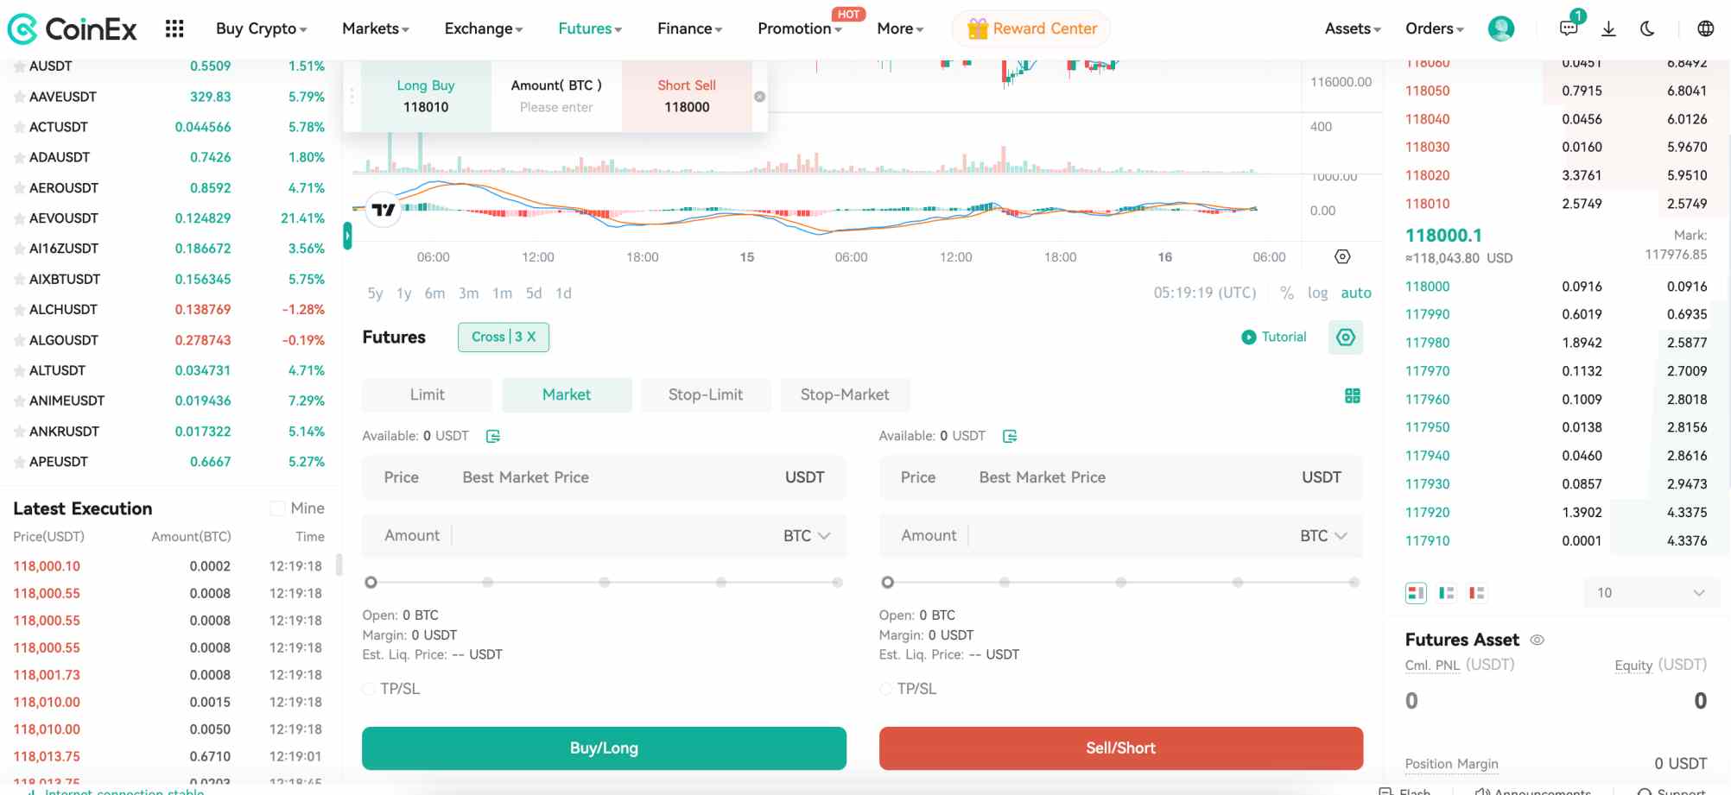Enable TP/SL for the Buy/Long order
The image size is (1731, 795).
coord(368,689)
